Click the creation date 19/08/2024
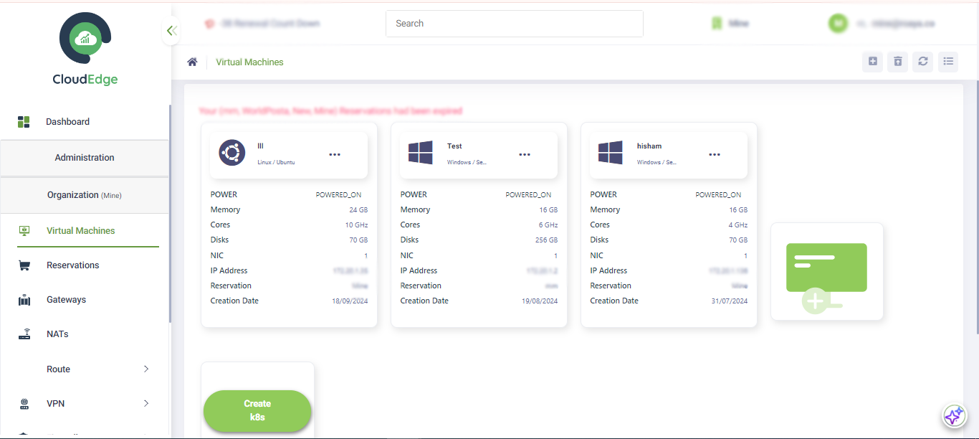 [540, 301]
